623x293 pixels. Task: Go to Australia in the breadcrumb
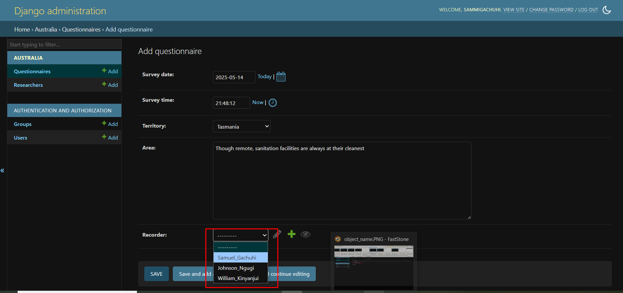coord(46,29)
